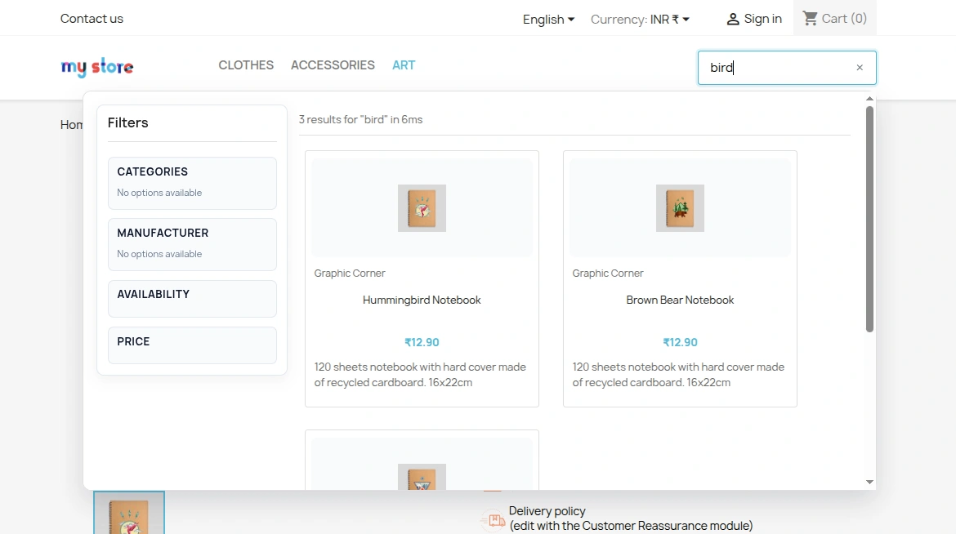Viewport: 956px width, 534px height.
Task: Open the Hummingbird Notebook title link
Action: click(422, 300)
